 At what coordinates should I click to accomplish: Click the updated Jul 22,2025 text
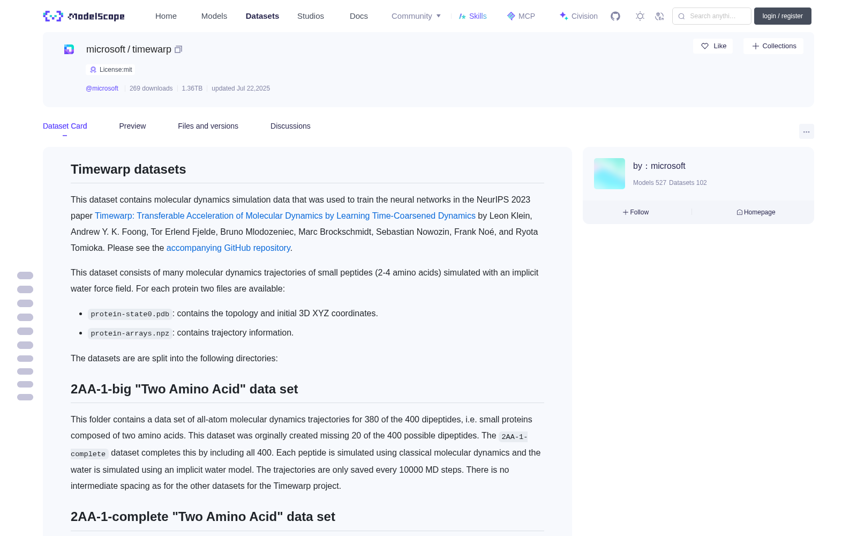(x=240, y=88)
